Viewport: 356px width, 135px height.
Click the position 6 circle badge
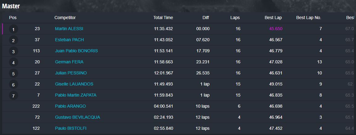[x=13, y=85]
